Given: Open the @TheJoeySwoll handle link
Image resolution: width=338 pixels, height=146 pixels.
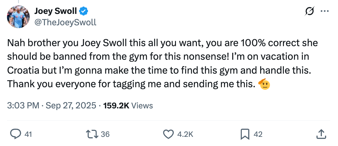Looking at the screenshot, I should click(65, 22).
